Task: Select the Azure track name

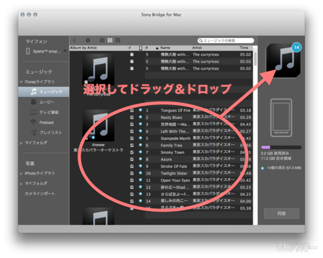Action: 166,159
